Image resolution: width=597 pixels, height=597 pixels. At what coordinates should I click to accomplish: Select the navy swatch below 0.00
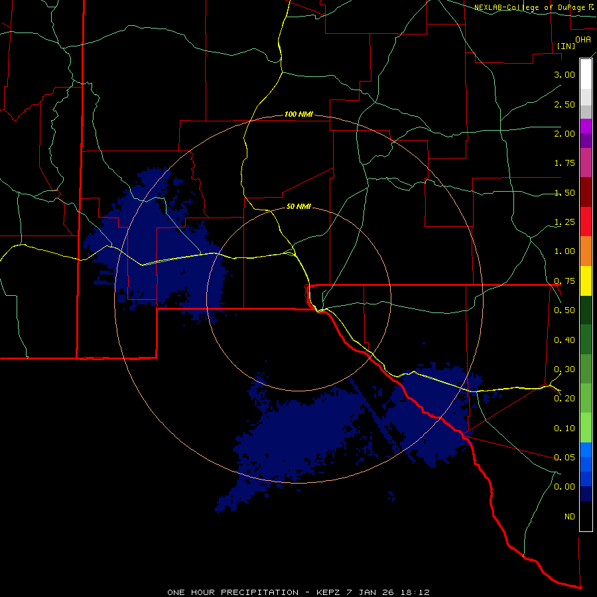[x=586, y=494]
